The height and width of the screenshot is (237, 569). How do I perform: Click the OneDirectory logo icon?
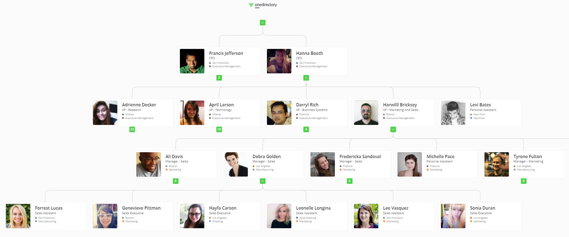point(250,4)
